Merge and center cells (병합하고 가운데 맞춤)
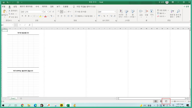The width and height of the screenshot is (192, 108). pyautogui.click(x=84, y=16)
